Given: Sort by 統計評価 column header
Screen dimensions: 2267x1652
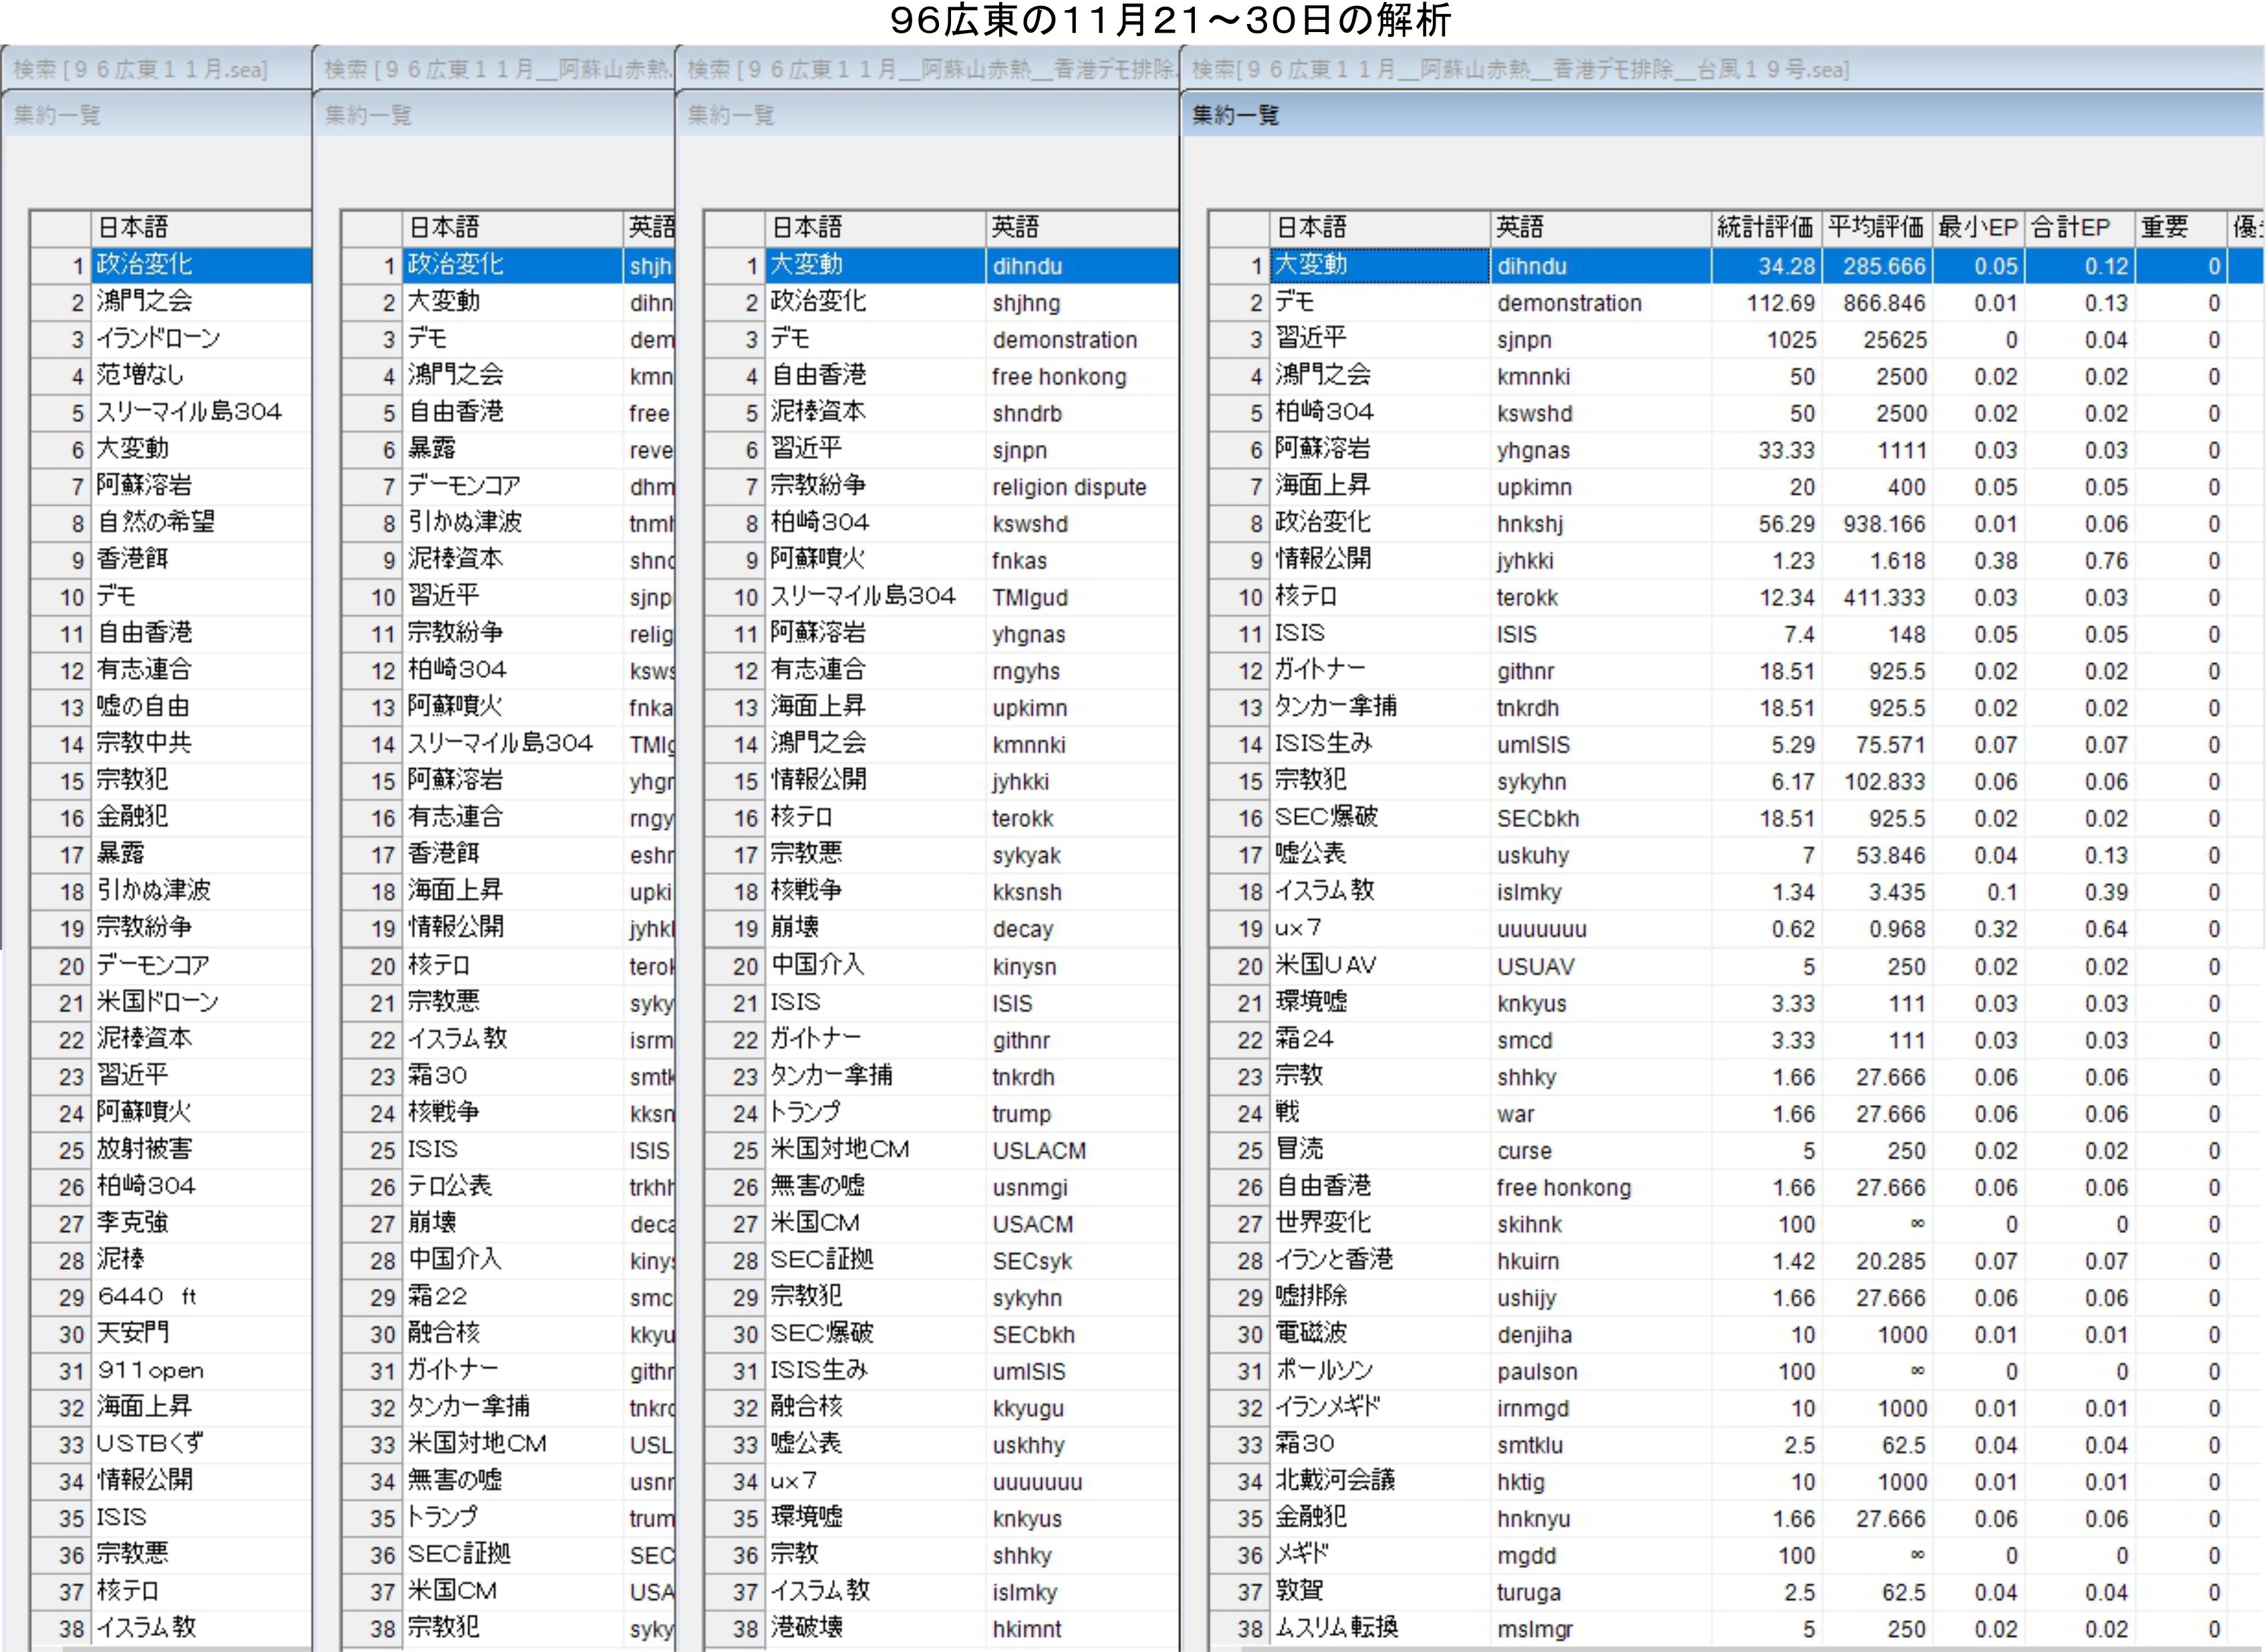Looking at the screenshot, I should 1765,228.
